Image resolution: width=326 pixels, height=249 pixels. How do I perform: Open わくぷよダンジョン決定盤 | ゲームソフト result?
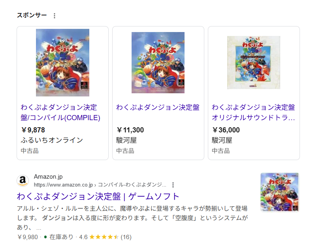coord(98,196)
